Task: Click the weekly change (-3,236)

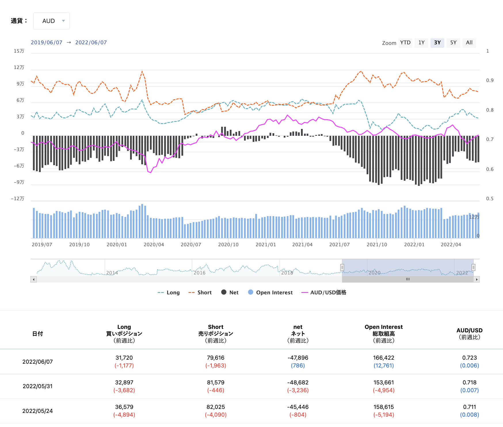Action: click(298, 390)
